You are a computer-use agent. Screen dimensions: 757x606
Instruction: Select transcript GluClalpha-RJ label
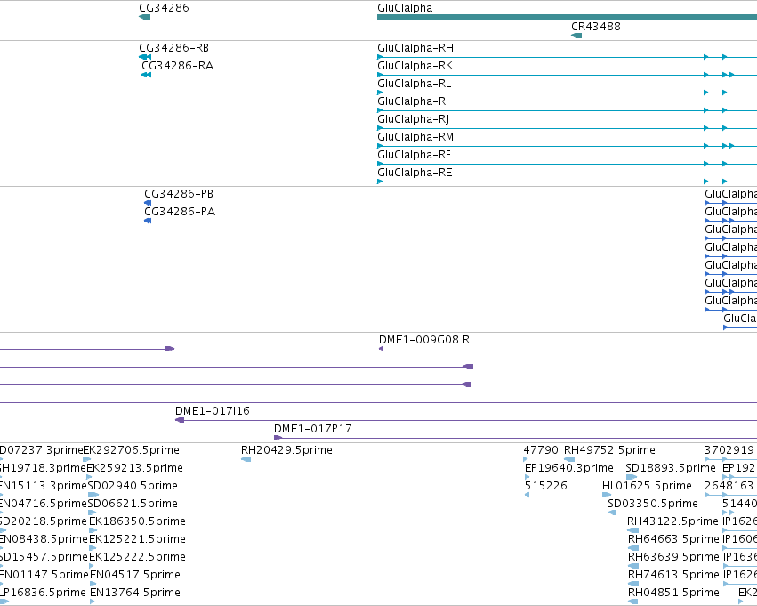coord(413,119)
